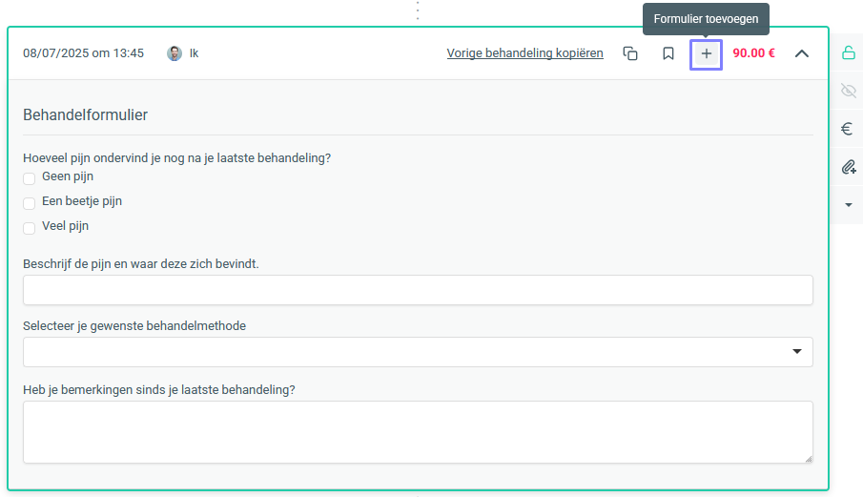The width and height of the screenshot is (863, 497).
Task: Click the bookmark icon in header
Action: pos(668,53)
